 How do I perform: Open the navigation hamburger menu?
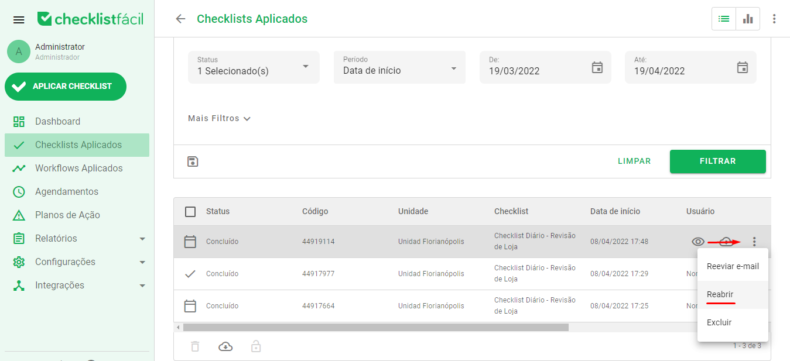point(18,19)
